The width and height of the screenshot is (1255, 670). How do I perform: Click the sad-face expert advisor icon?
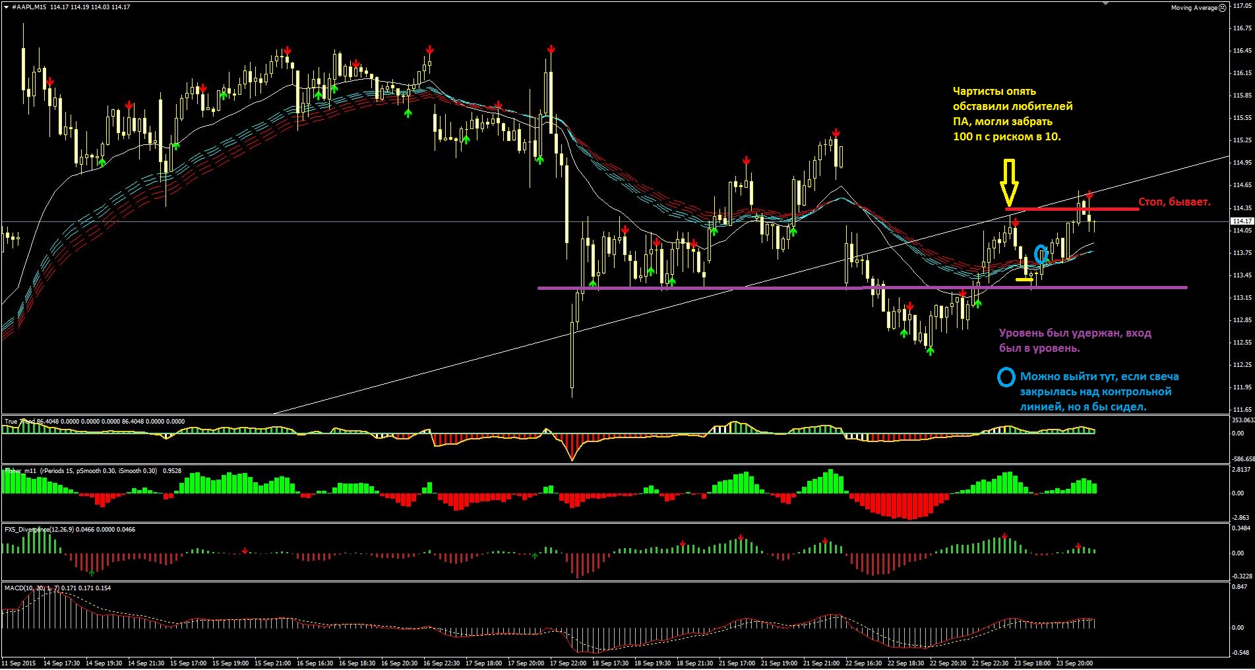[x=1222, y=8]
